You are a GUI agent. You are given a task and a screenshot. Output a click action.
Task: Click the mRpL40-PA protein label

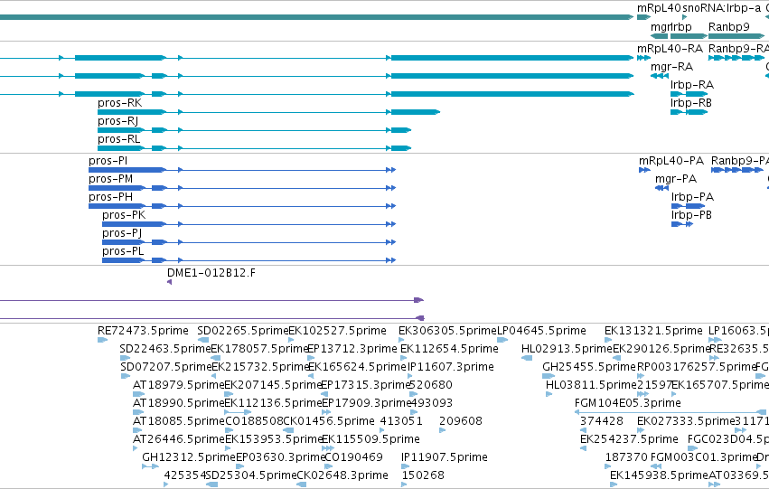click(x=671, y=161)
